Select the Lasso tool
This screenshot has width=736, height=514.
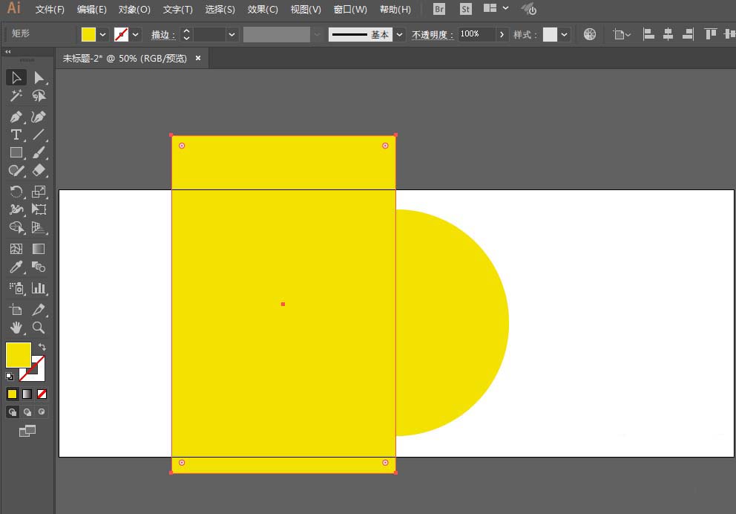coord(39,96)
